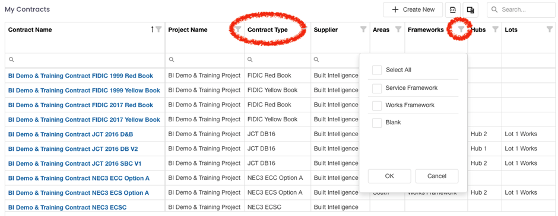
Task: Click the Supplier column filter funnel
Action: [x=363, y=30]
